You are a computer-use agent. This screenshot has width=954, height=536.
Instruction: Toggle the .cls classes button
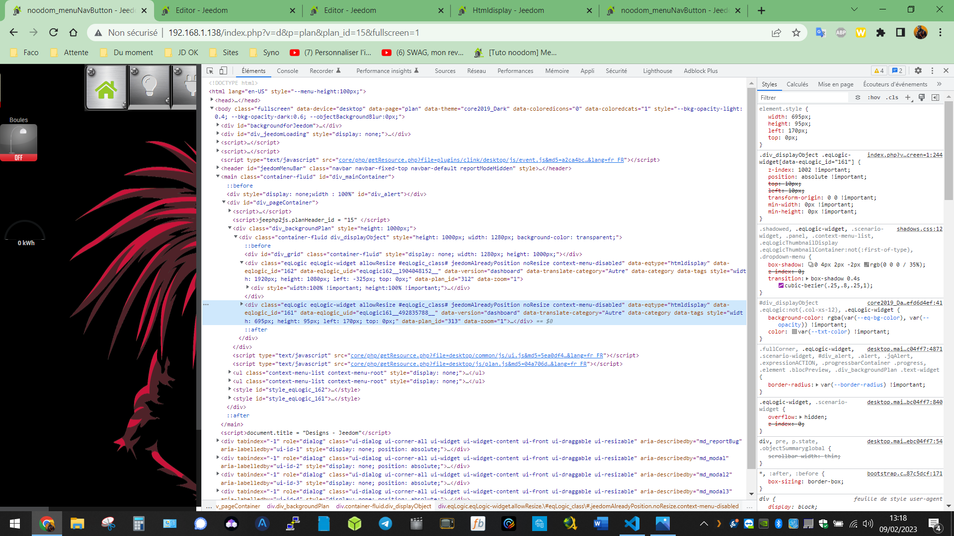click(x=892, y=97)
